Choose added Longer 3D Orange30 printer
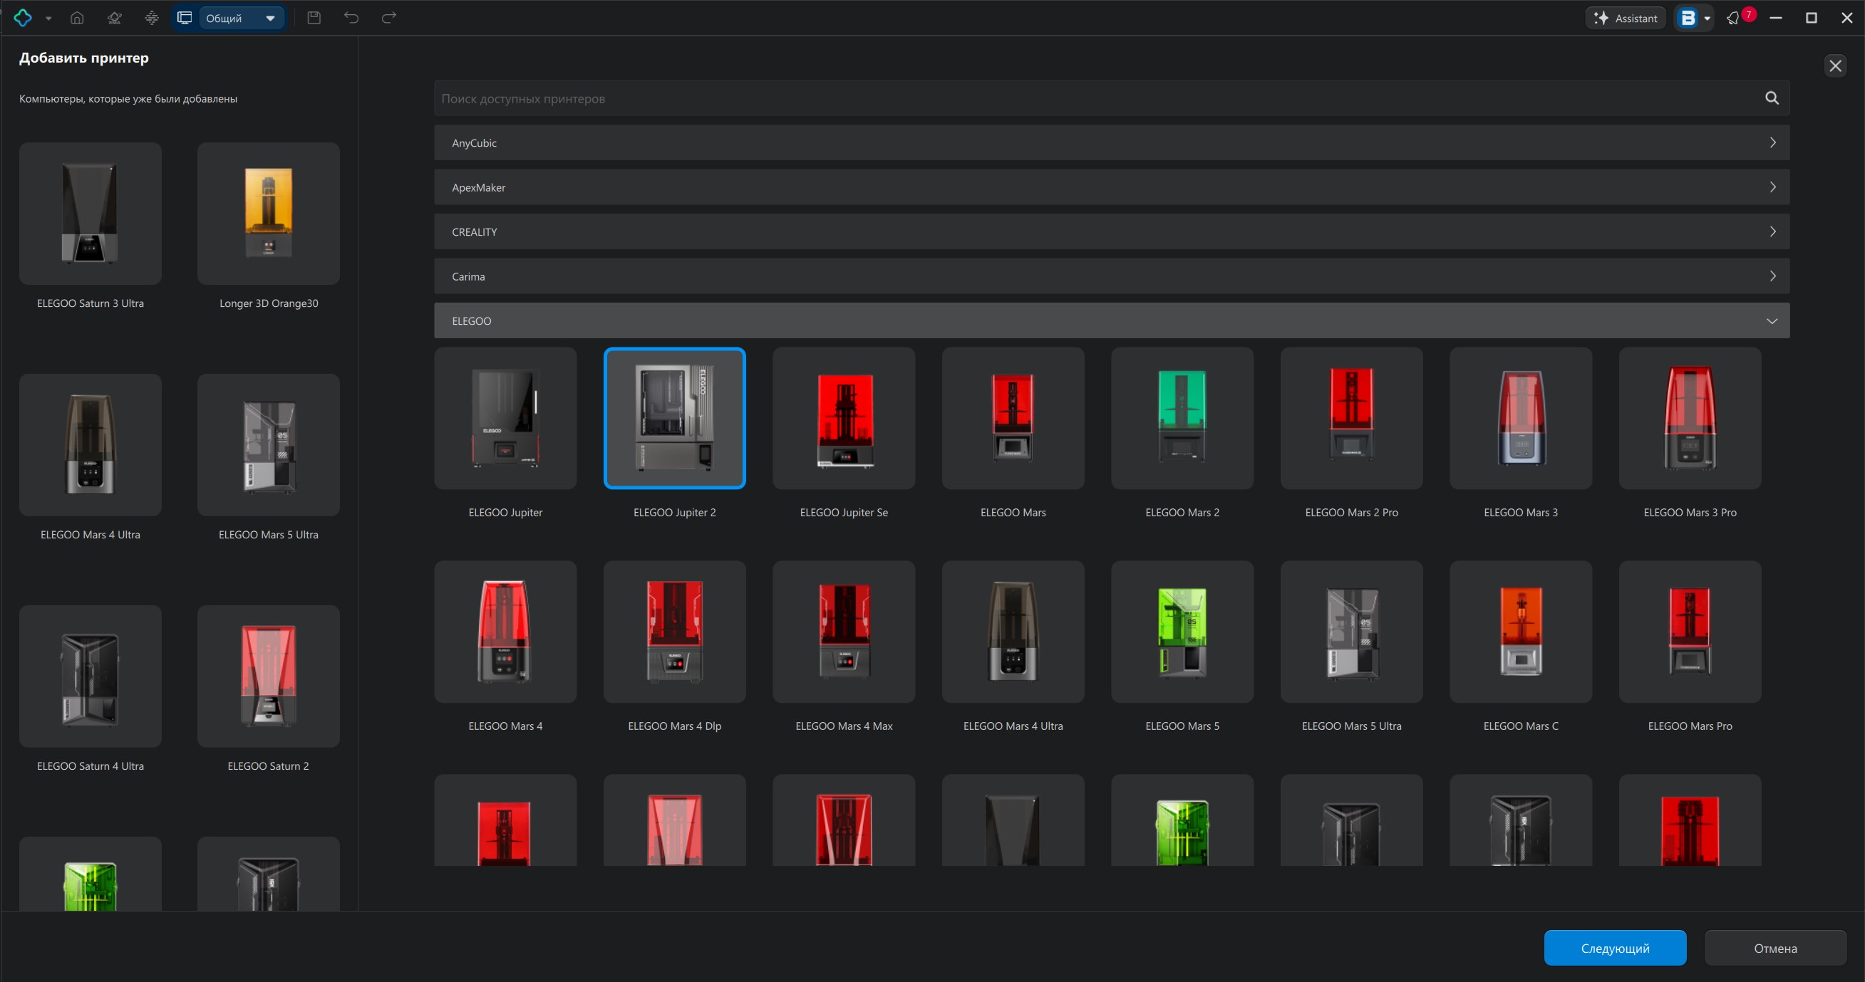Screen dimensions: 1865x982 coord(269,214)
